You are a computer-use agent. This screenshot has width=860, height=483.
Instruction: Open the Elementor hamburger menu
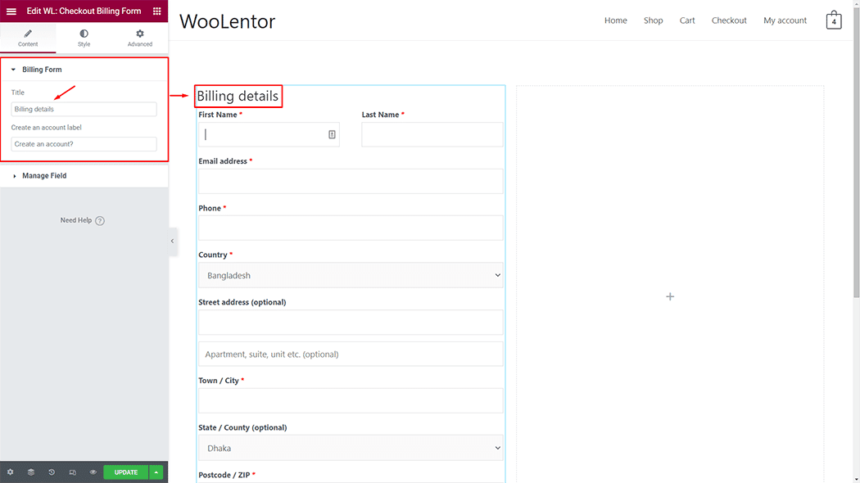pyautogui.click(x=11, y=11)
